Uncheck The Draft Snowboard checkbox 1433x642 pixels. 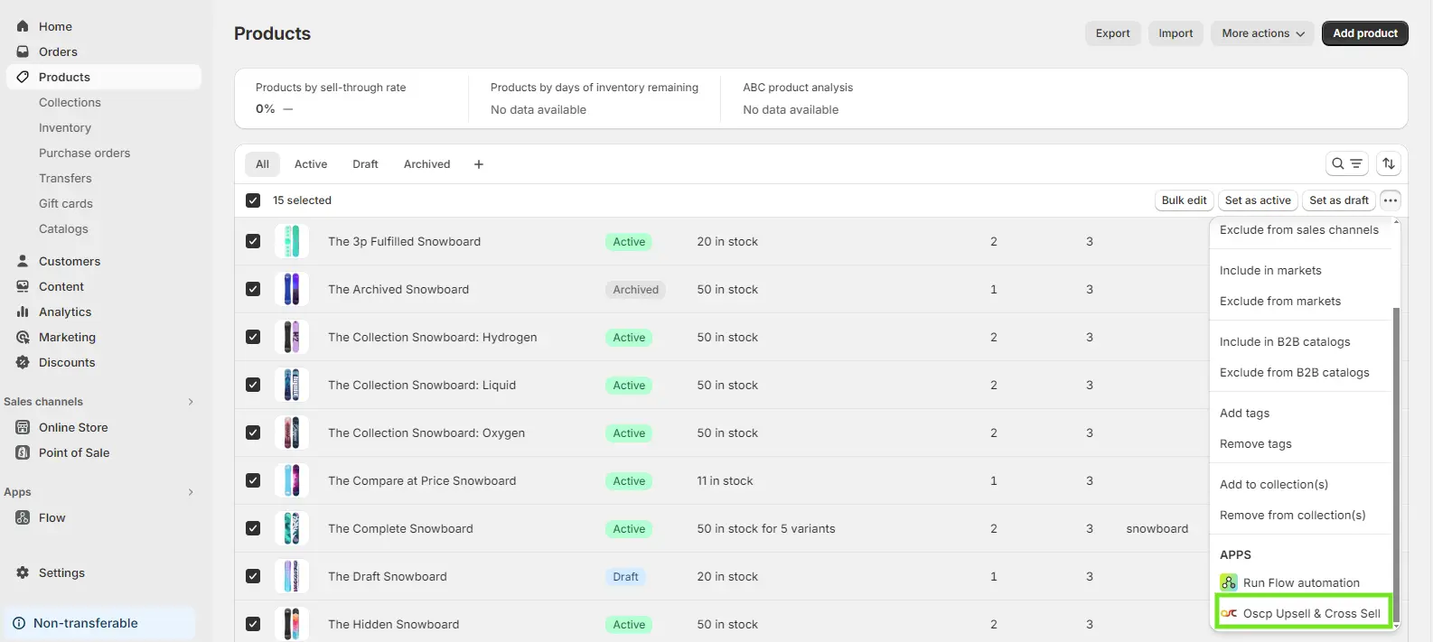[x=253, y=576]
